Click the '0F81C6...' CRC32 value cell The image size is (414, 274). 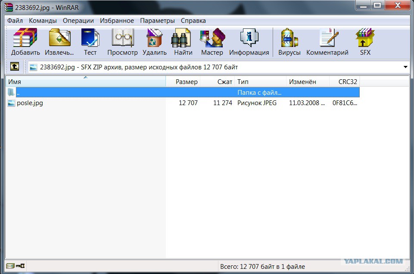tap(345, 103)
